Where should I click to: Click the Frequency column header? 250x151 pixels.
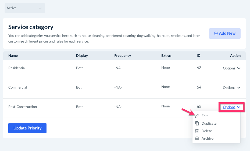123,56
